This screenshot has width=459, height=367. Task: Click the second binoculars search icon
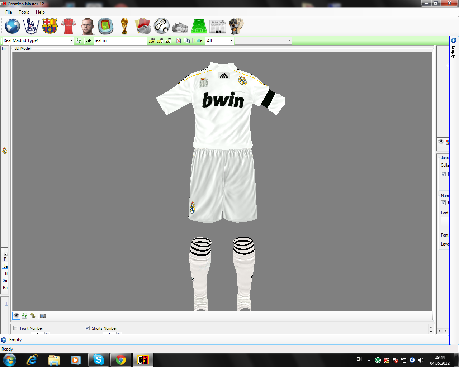(160, 41)
